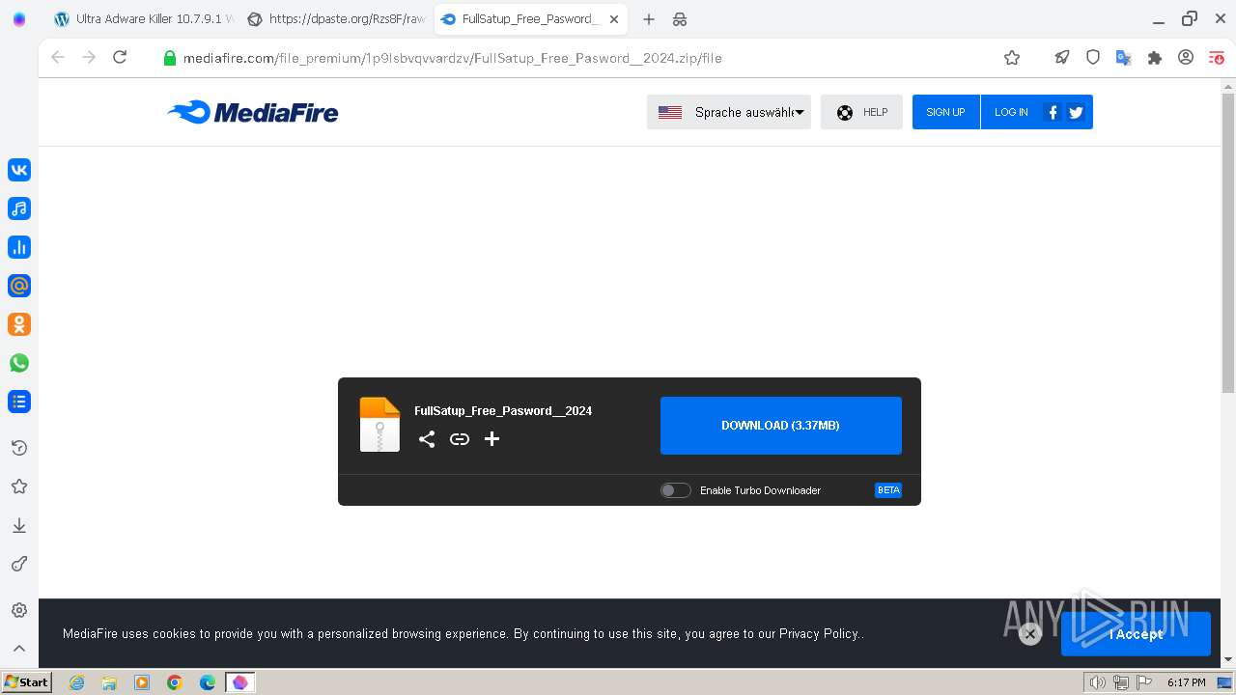This screenshot has height=695, width=1236.
Task: Open downloads from the sidebar
Action: tap(19, 525)
